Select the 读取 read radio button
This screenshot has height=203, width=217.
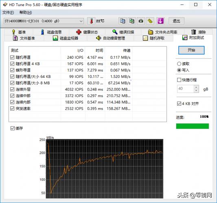(x=179, y=64)
